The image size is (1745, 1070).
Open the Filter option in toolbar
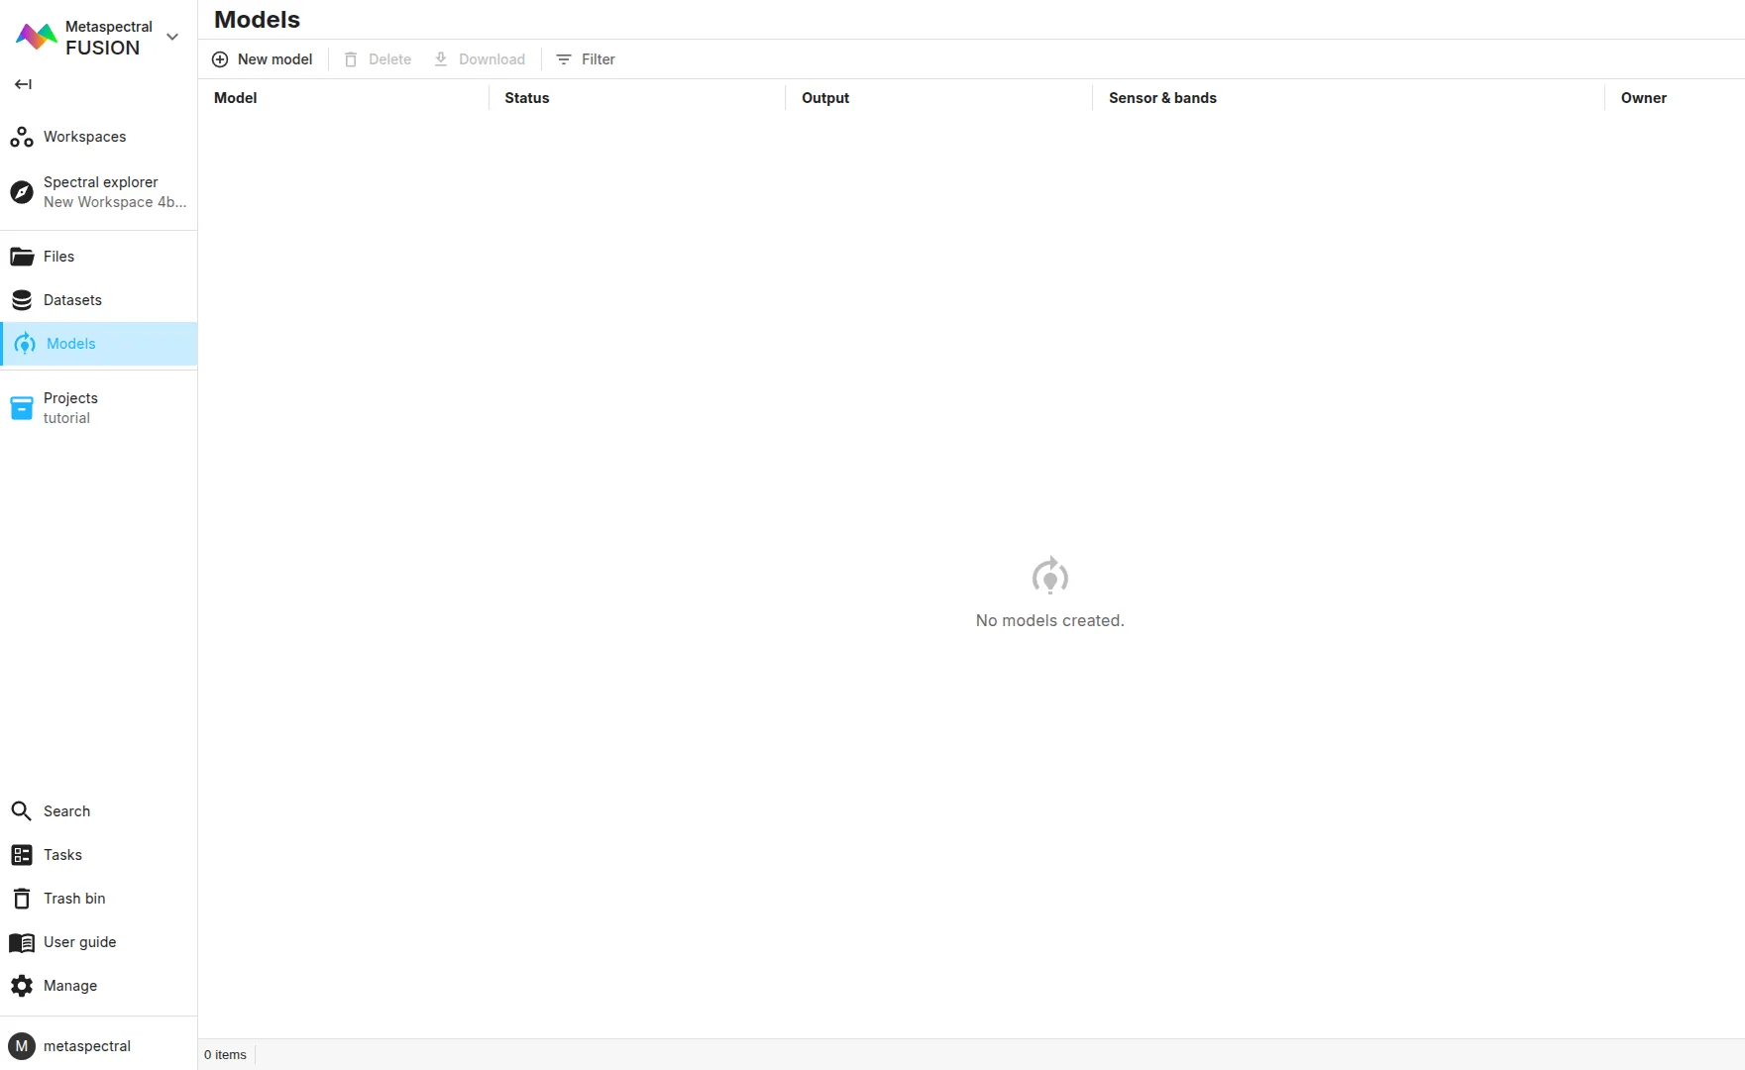click(586, 59)
